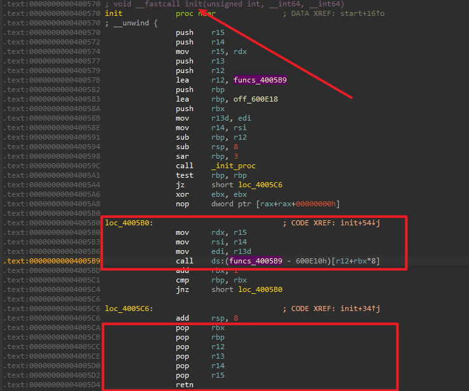Select the 'push r13' instruction
The height and width of the screenshot is (391, 469).
(x=200, y=61)
